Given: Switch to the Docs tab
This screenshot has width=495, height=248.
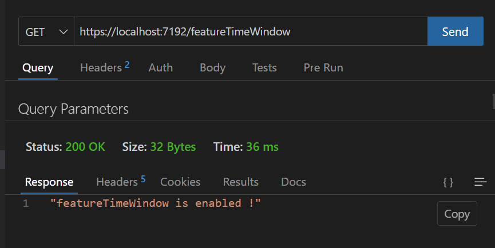Looking at the screenshot, I should point(294,182).
